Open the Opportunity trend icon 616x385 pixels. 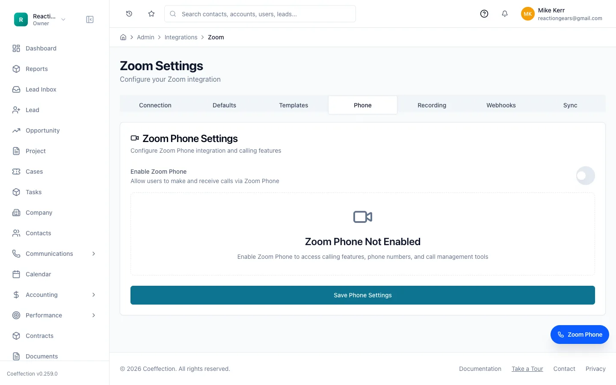(x=16, y=130)
